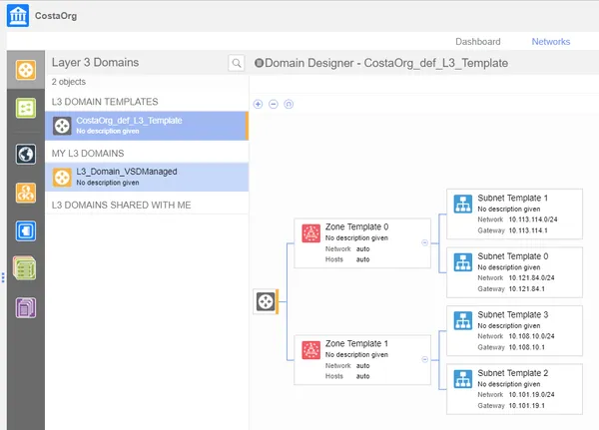
Task: Click the CostaOrg_def_L3_Template list icon
Action: [x=62, y=126]
